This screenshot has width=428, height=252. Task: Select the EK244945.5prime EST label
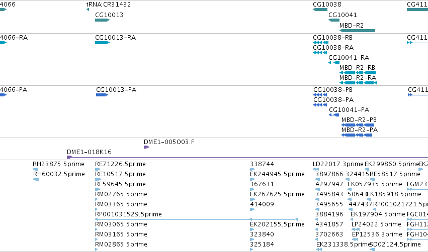tap(277, 174)
